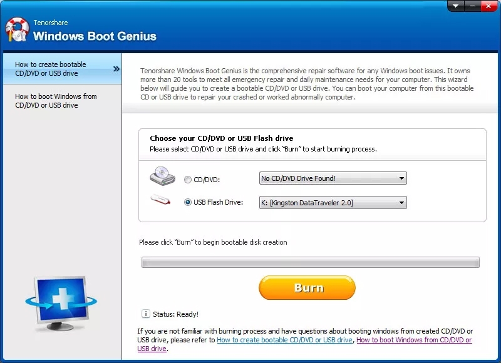Image resolution: width=501 pixels, height=363 pixels.
Task: Open the USB Flash Drive dropdown
Action: pyautogui.click(x=333, y=202)
